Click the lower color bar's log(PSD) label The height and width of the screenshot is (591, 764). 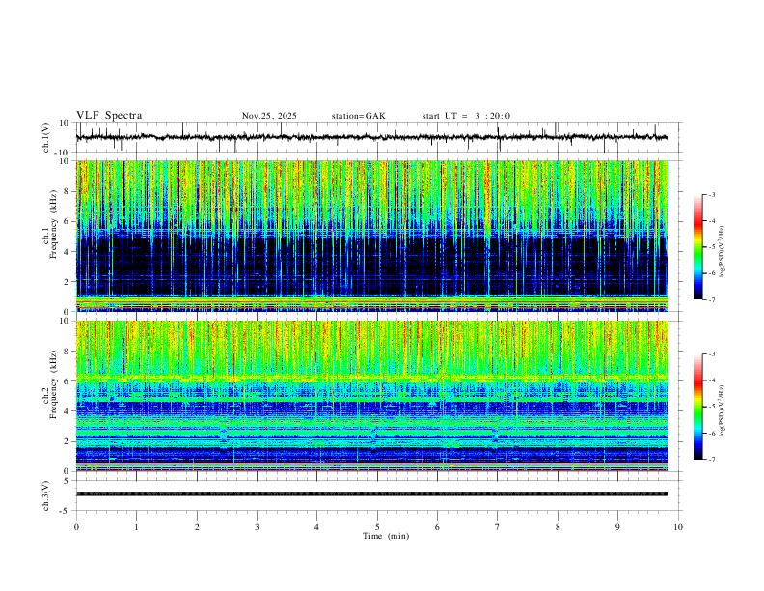click(x=723, y=410)
